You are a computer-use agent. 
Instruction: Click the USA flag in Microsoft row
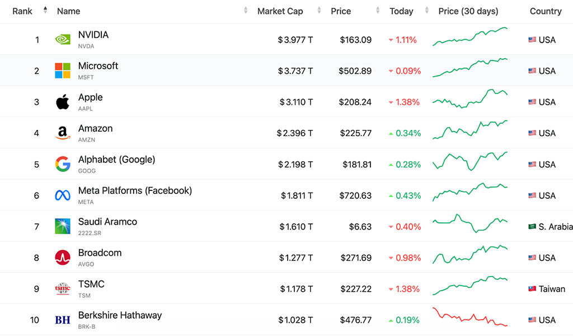pyautogui.click(x=532, y=71)
